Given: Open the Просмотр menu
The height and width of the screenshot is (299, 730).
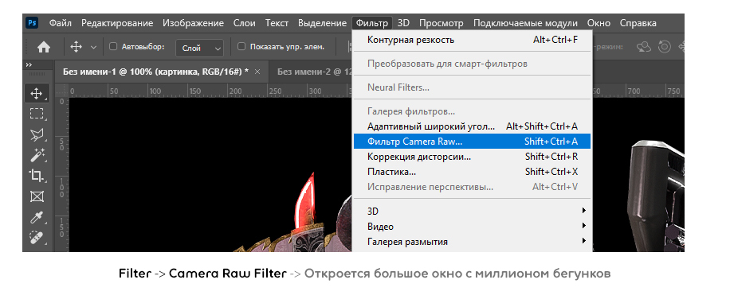Looking at the screenshot, I should pos(442,23).
